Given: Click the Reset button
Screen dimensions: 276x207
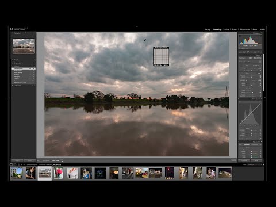Looking at the screenshot, I should (256, 160).
